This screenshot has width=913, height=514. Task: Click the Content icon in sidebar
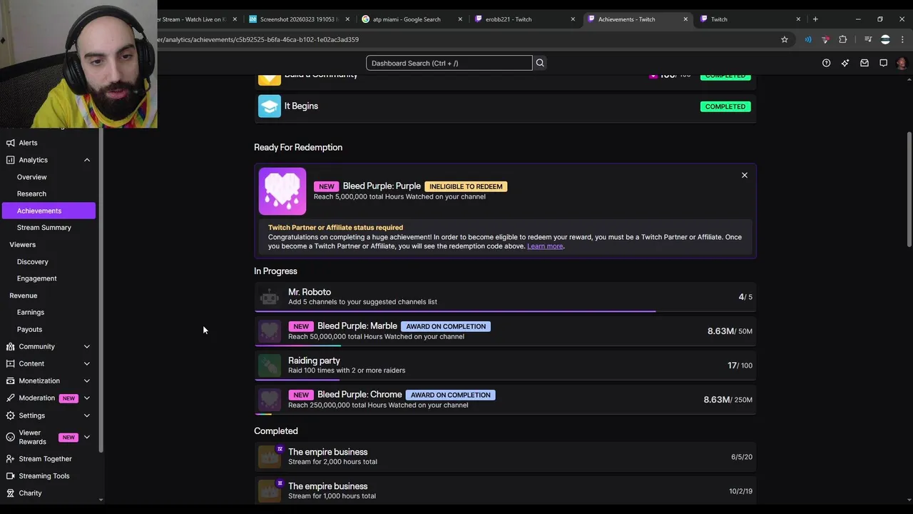pyautogui.click(x=10, y=363)
